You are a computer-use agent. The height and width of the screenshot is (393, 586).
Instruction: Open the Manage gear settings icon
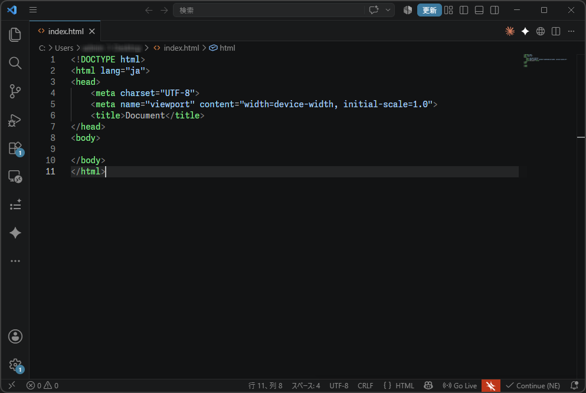point(16,365)
